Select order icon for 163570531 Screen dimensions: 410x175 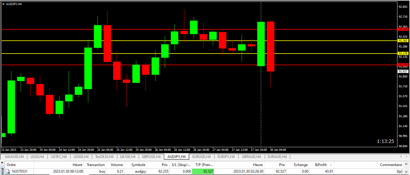click(8, 171)
